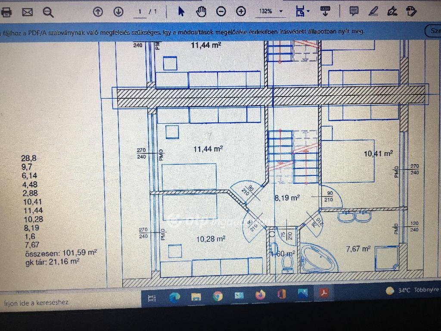Image resolution: width=441 pixels, height=331 pixels.
Task: Open File Explorer from taskbar
Action: click(x=196, y=297)
